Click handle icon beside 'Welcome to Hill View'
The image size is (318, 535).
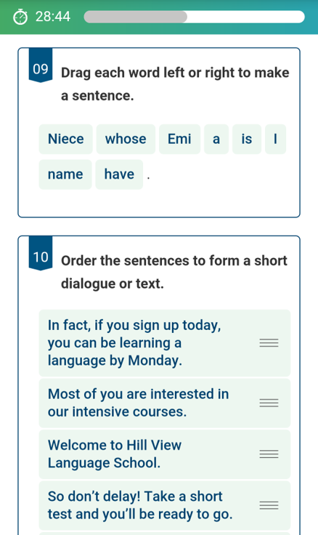point(269,454)
